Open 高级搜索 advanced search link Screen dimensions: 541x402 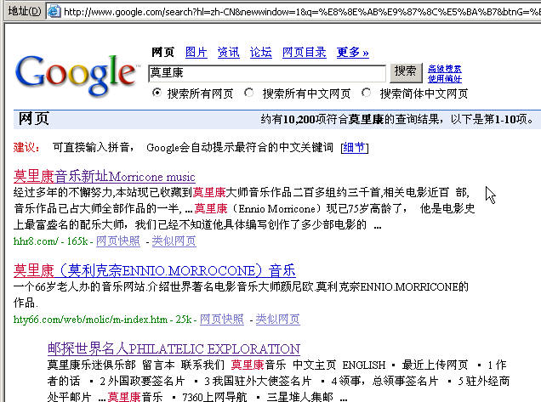click(x=444, y=69)
